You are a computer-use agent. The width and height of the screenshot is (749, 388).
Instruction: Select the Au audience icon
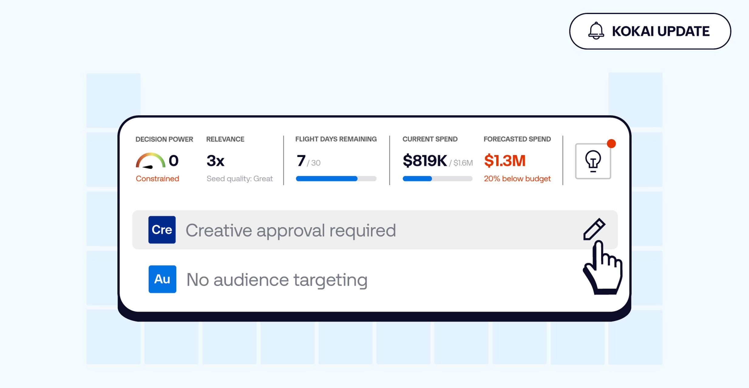162,279
